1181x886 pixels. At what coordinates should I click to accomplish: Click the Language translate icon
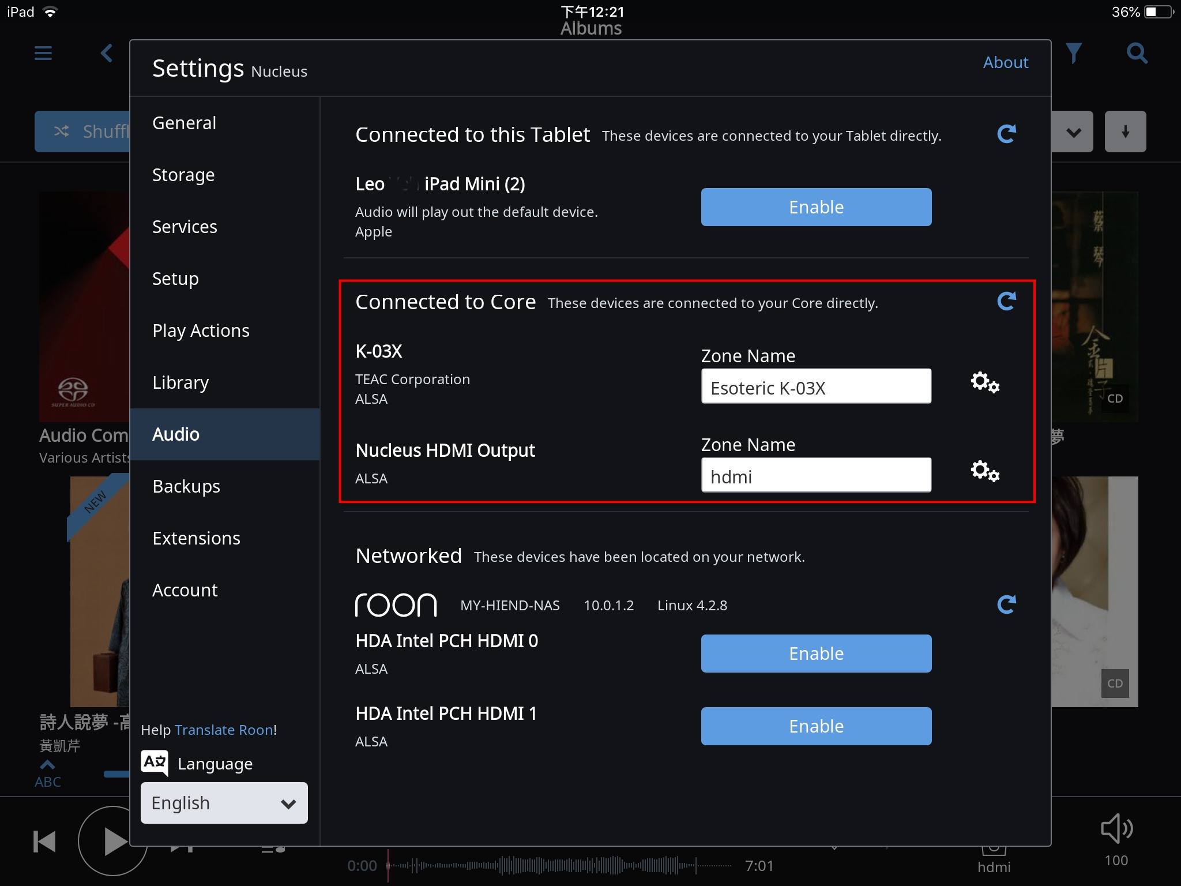pyautogui.click(x=155, y=763)
